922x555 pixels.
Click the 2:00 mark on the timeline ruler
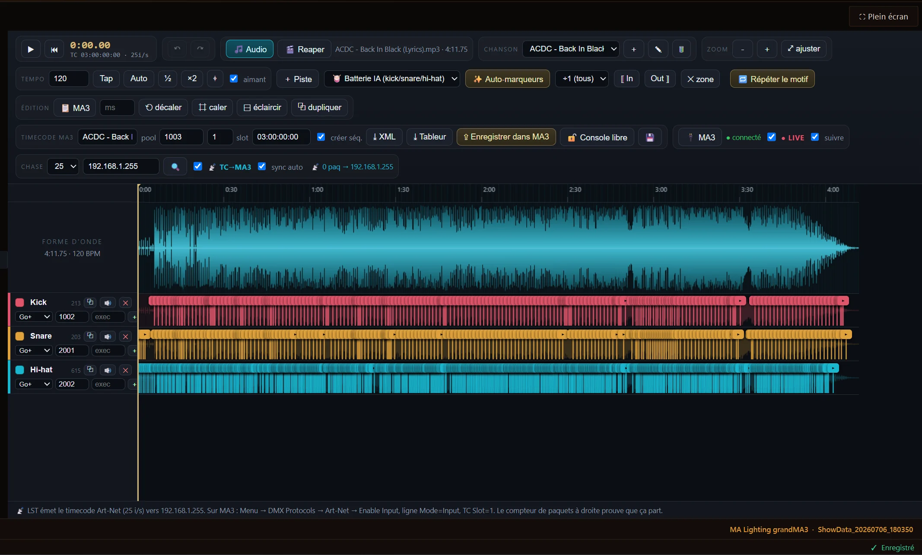(x=489, y=190)
